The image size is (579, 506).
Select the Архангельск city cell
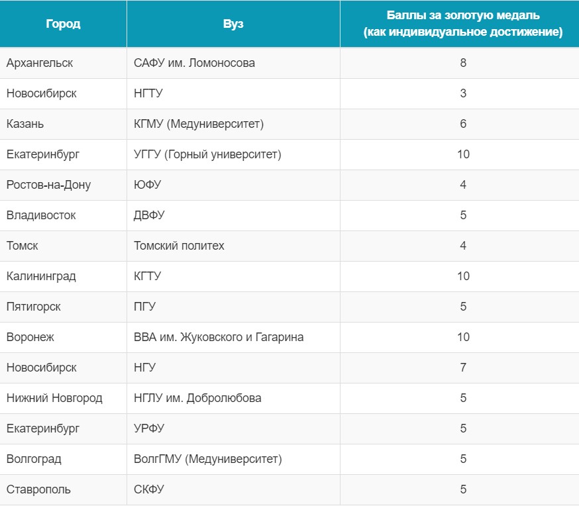pos(63,63)
